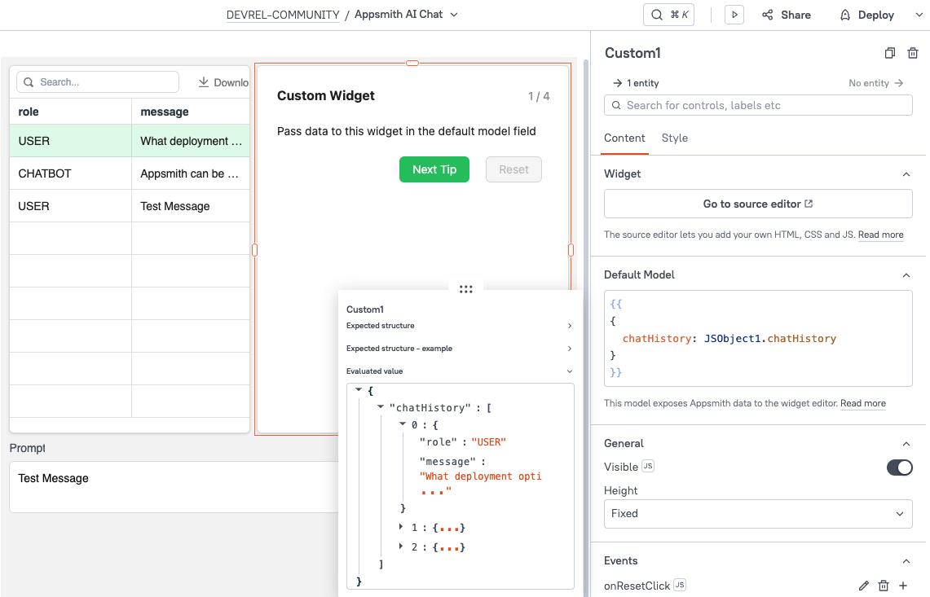
Task: Switch to the Style tab
Action: point(674,138)
